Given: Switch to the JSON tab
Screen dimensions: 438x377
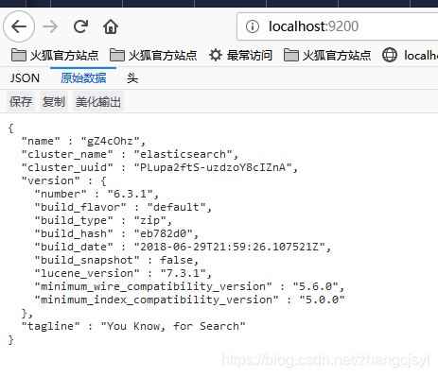Looking at the screenshot, I should 25,78.
